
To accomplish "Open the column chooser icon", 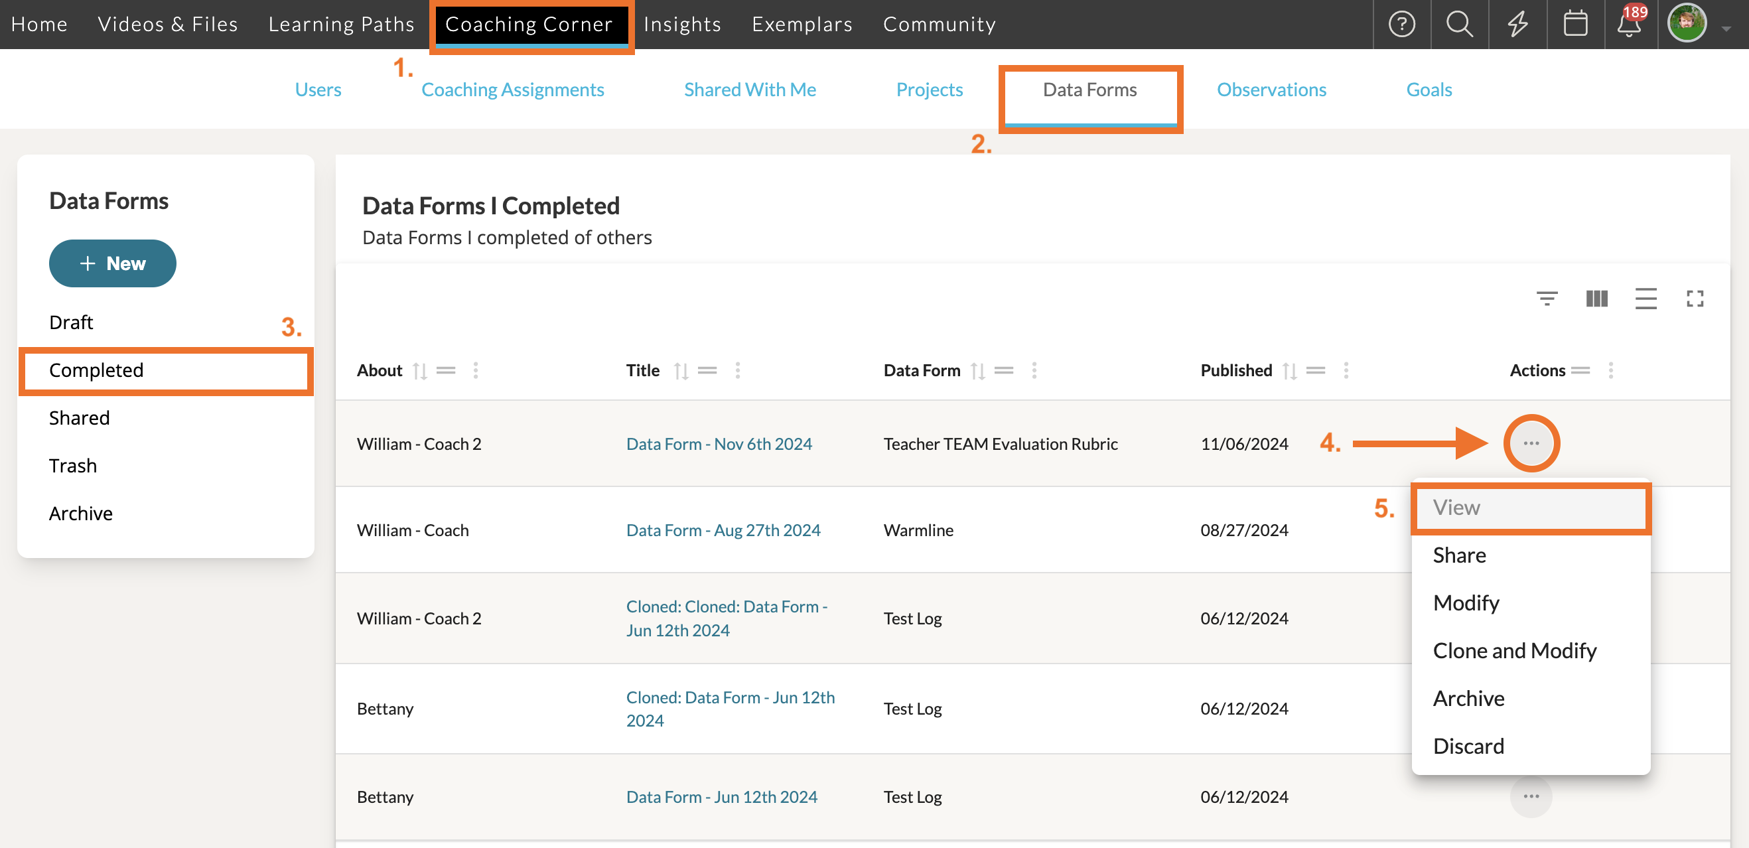I will pyautogui.click(x=1596, y=298).
